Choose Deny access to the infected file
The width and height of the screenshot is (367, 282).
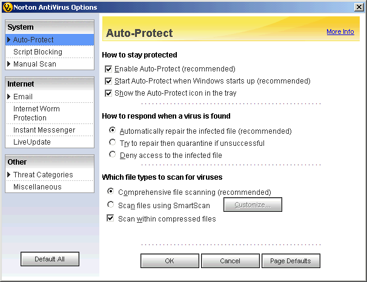113,156
